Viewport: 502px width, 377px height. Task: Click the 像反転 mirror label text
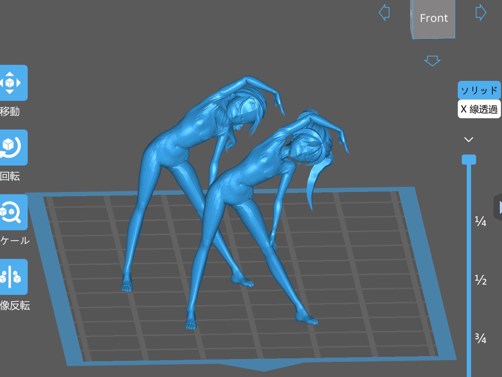(15, 305)
